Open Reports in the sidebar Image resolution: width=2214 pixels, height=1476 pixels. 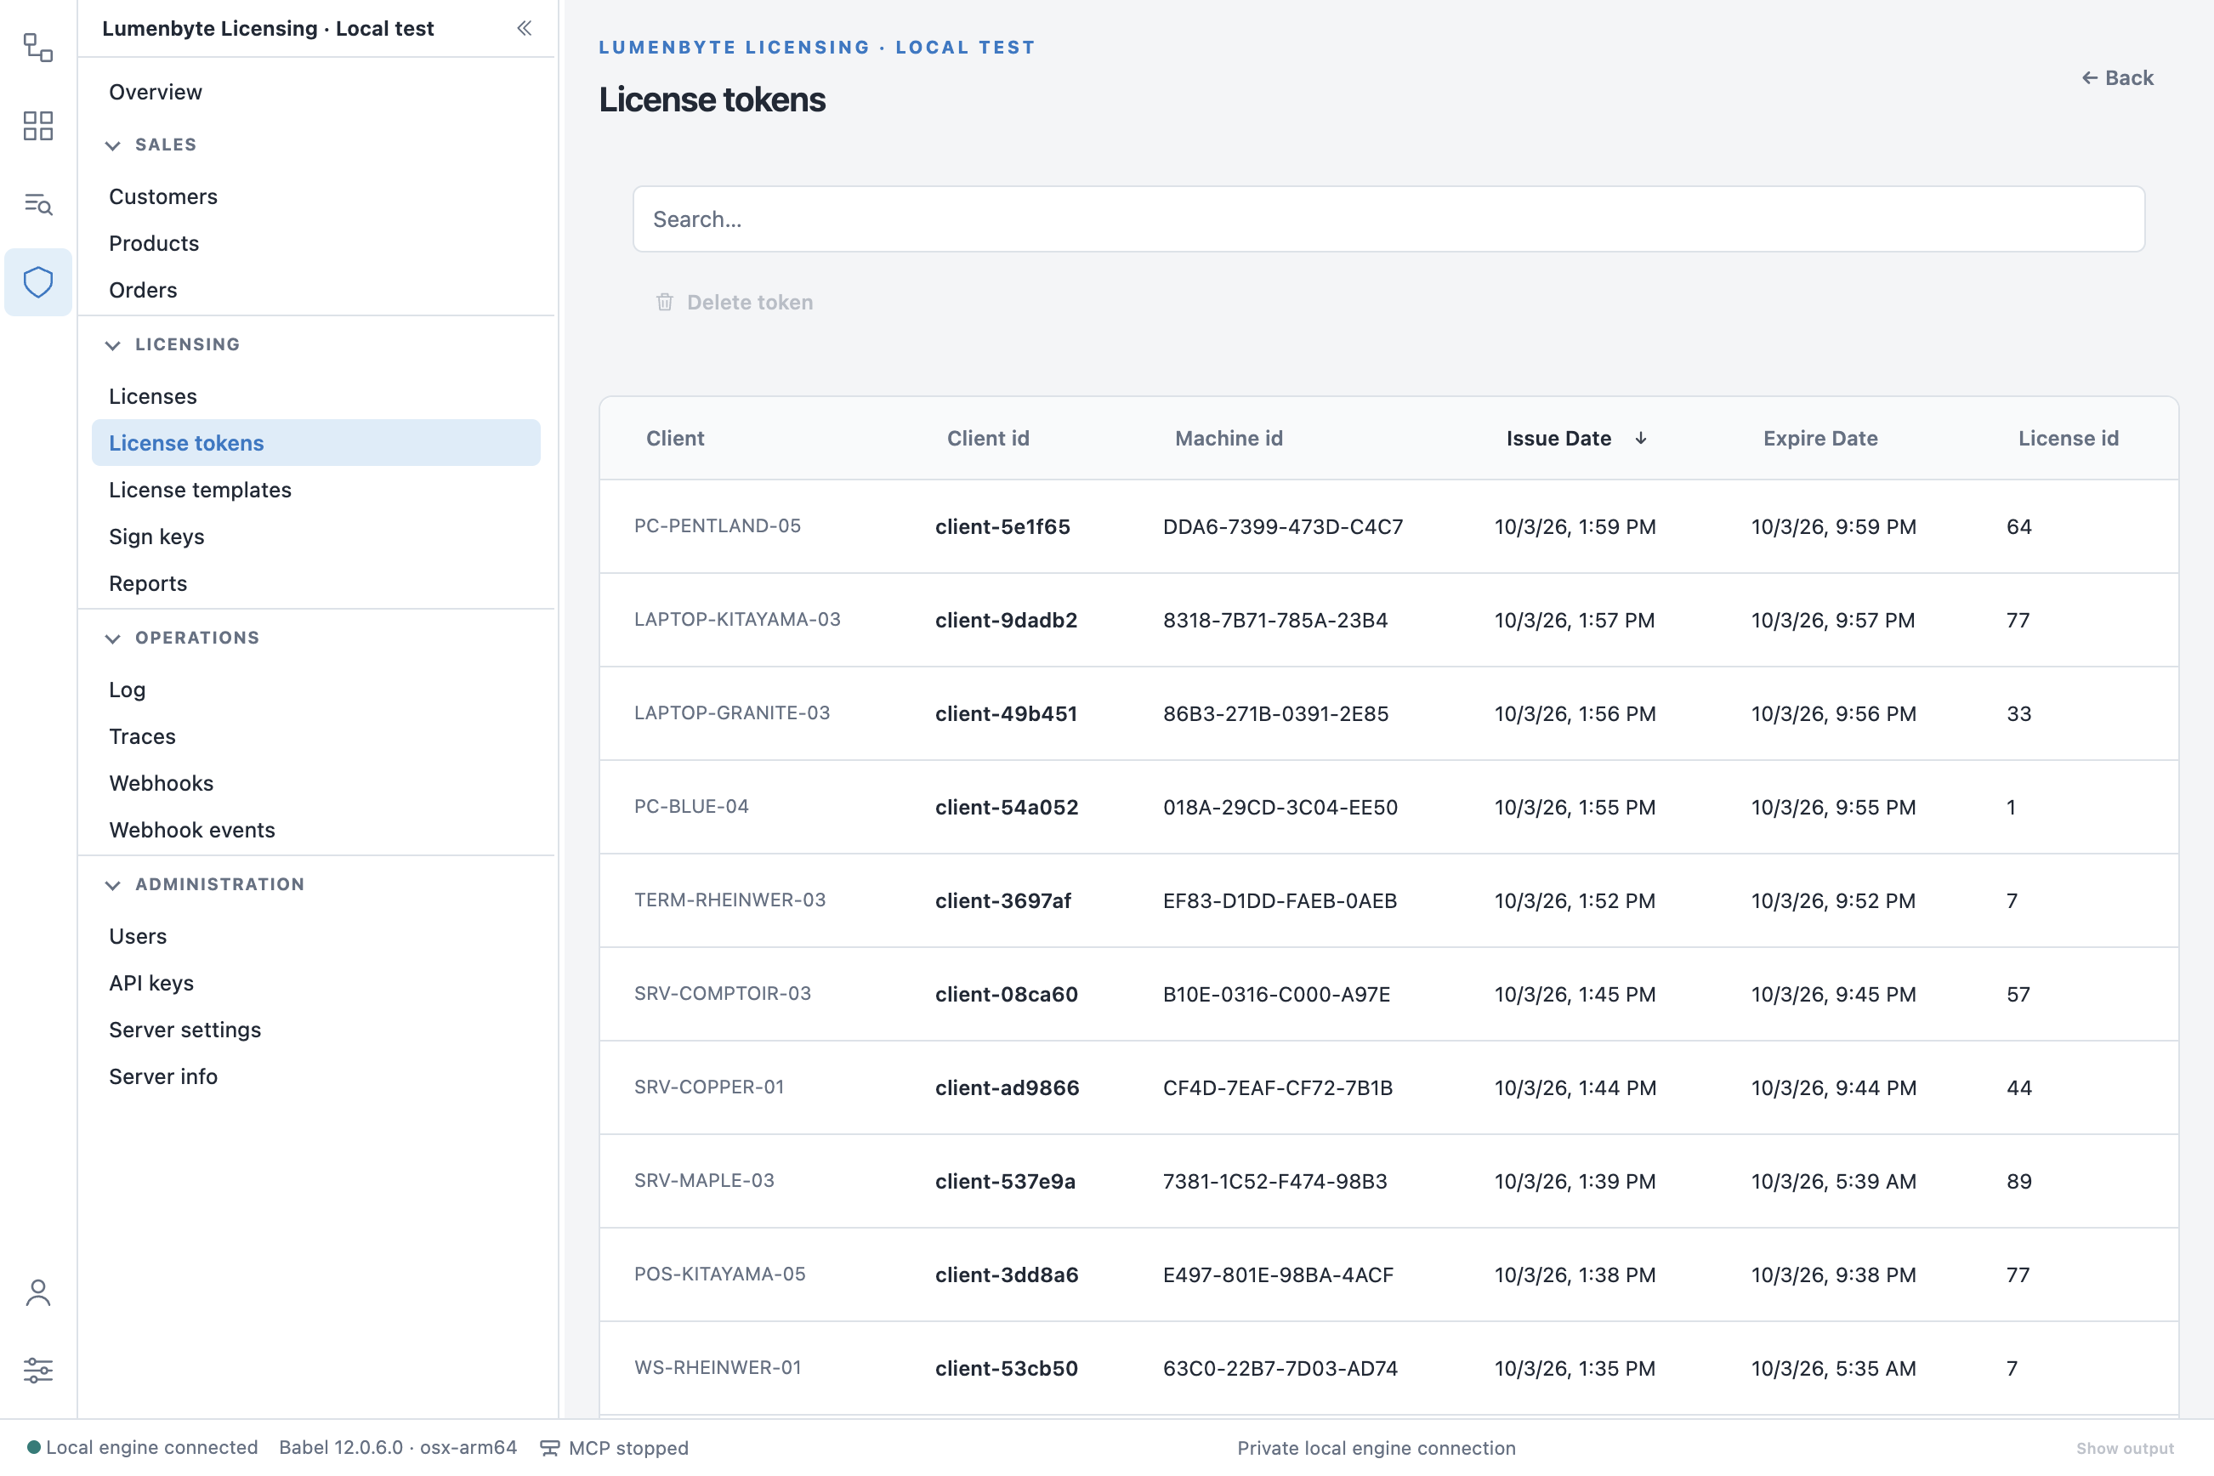(x=316, y=583)
